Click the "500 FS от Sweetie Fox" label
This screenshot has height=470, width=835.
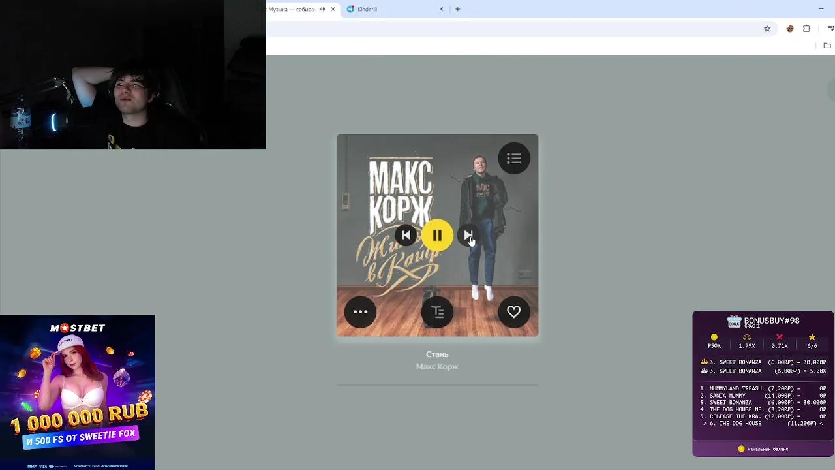81,437
